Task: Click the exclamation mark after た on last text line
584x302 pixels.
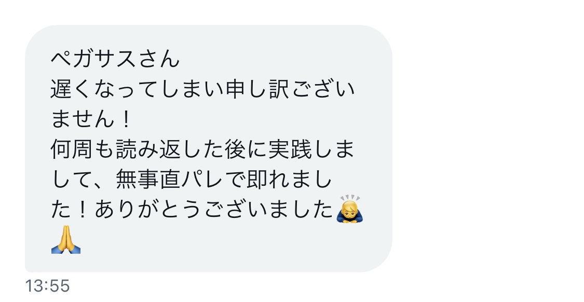Action: coord(83,210)
